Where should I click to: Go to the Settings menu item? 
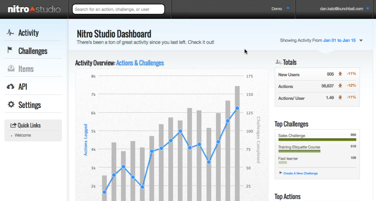tap(30, 105)
